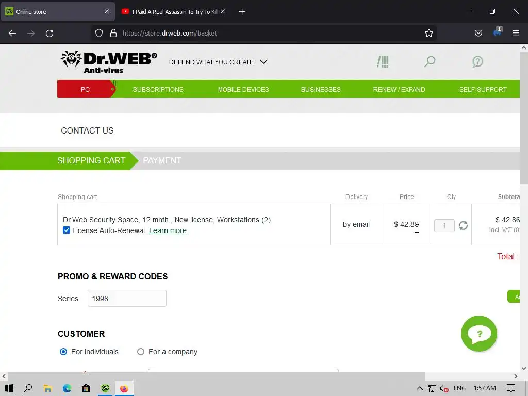The height and width of the screenshot is (396, 528).
Task: Select the For a company radio button
Action: point(141,352)
